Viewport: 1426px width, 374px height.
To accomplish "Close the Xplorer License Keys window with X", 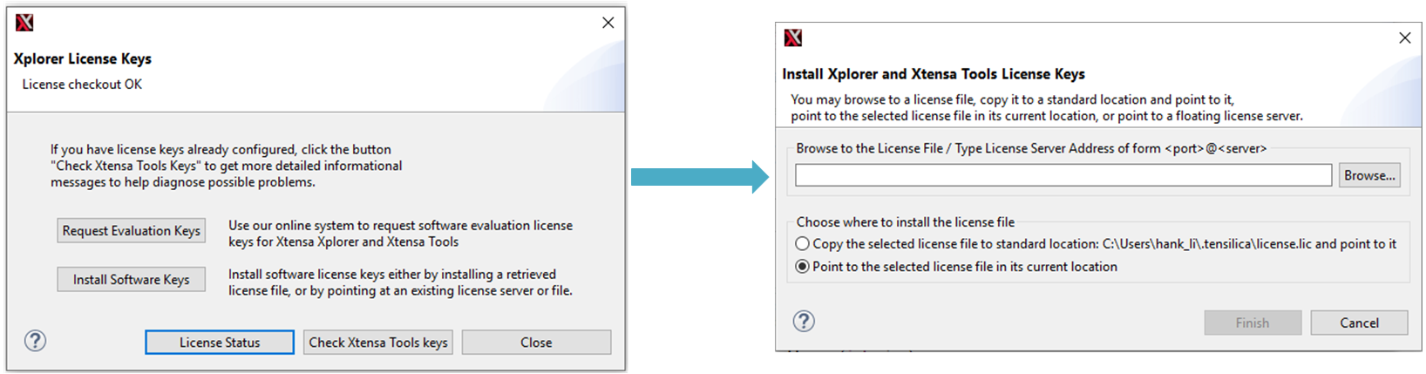I will pyautogui.click(x=608, y=23).
